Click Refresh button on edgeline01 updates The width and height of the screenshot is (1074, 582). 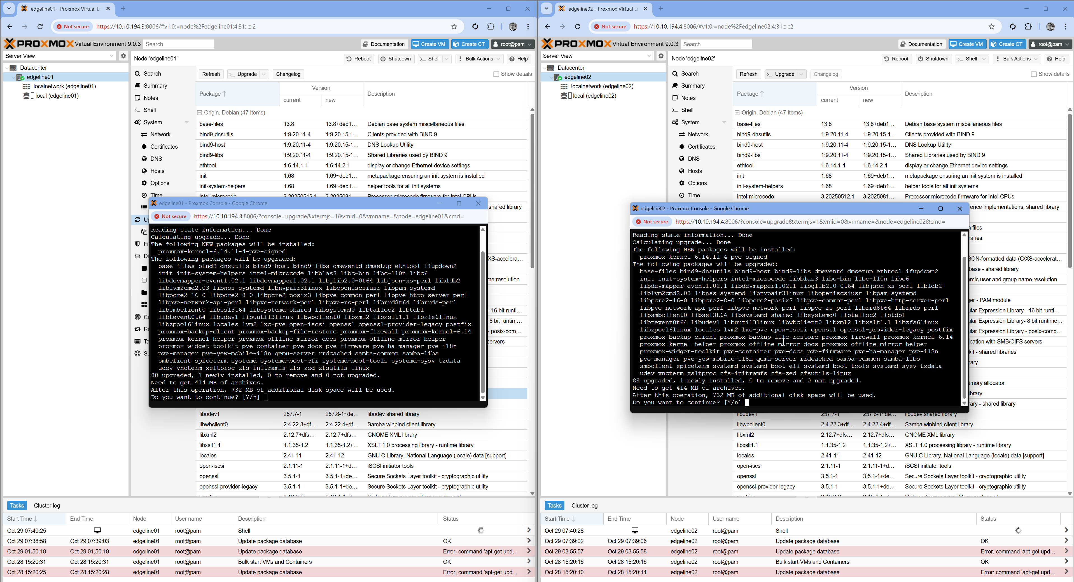(211, 74)
